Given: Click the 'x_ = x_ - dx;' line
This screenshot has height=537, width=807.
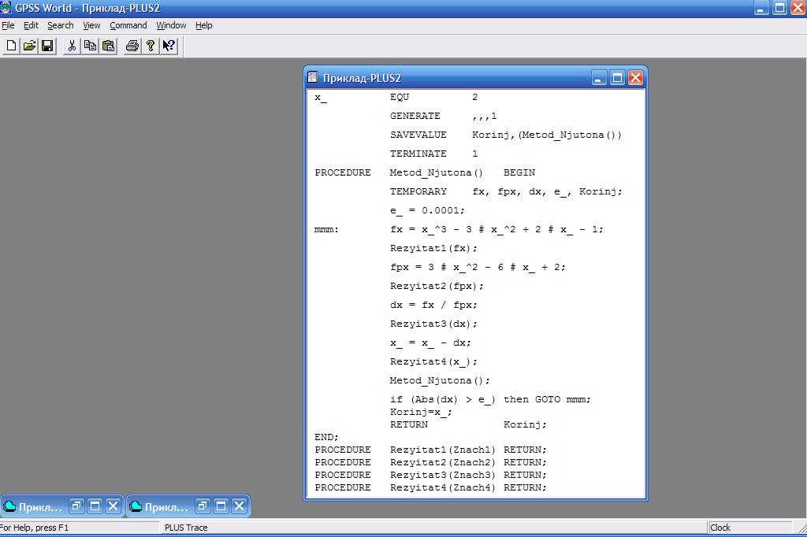Looking at the screenshot, I should [430, 343].
